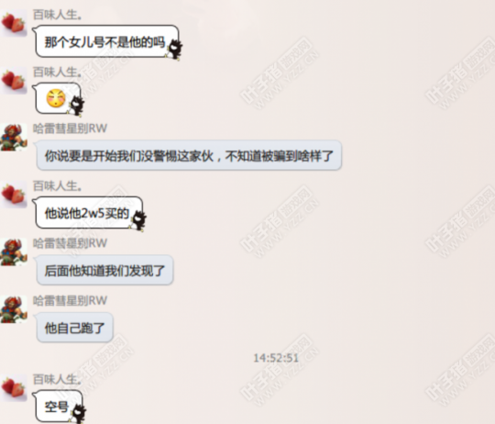Select the long message 你说要是开始我们没警惕这家伙
Image resolution: width=495 pixels, height=424 pixels.
tap(189, 156)
